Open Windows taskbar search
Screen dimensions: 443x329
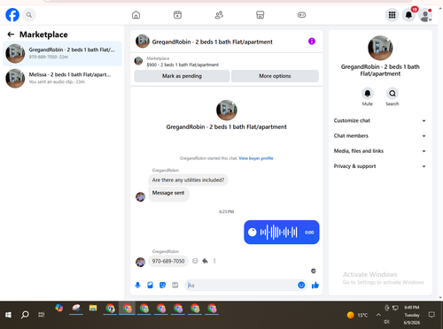25,315
